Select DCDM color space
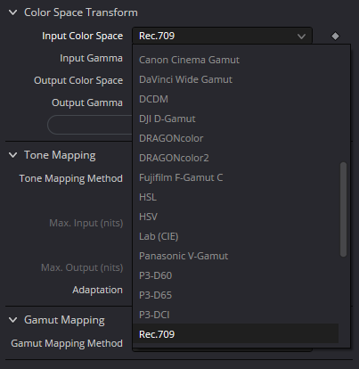 coord(235,99)
